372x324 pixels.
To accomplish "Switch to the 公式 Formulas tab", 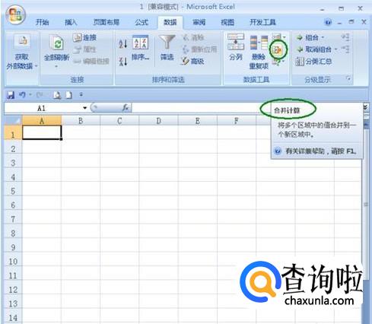I will pyautogui.click(x=141, y=22).
